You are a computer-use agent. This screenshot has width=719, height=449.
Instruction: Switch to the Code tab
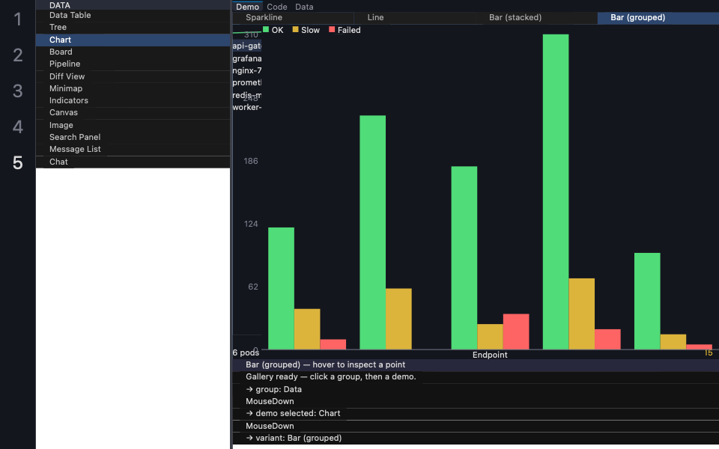click(x=277, y=7)
